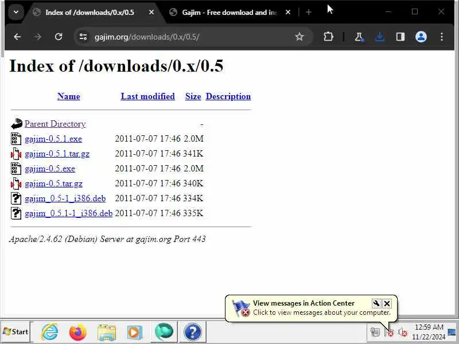Sort listing by Size
Screen dimensions: 459x344
tap(193, 96)
